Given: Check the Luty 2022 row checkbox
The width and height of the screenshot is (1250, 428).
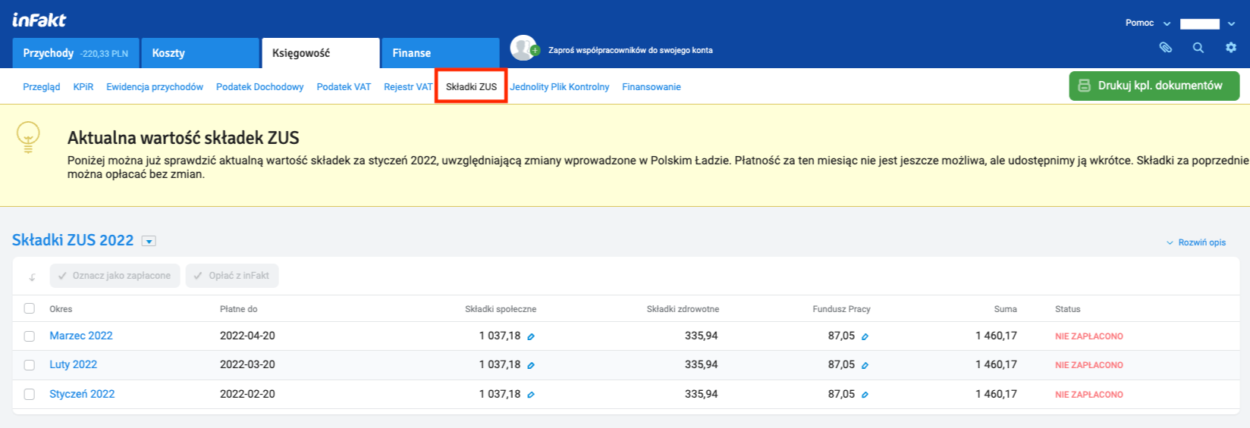Looking at the screenshot, I should [x=30, y=365].
